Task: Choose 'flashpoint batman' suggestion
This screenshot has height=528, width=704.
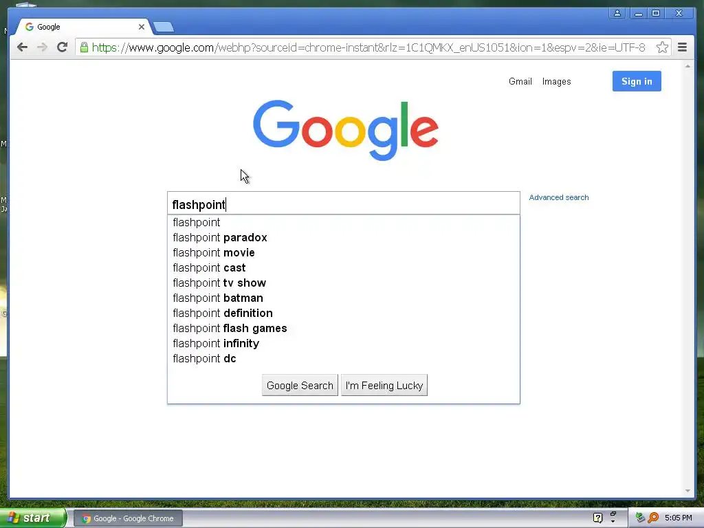Action: click(x=344, y=298)
